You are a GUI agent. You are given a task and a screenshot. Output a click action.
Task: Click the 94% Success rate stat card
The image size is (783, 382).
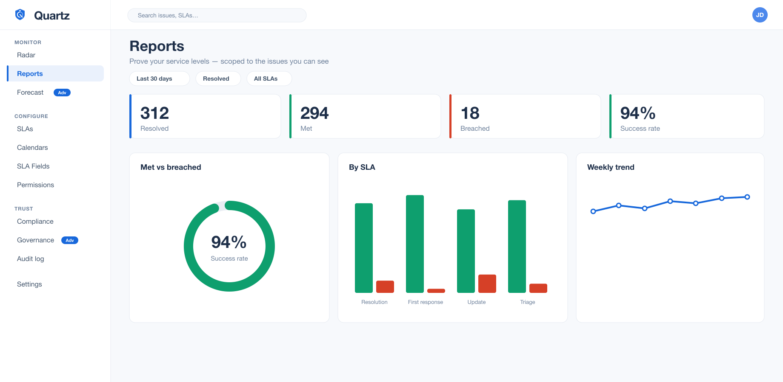687,116
